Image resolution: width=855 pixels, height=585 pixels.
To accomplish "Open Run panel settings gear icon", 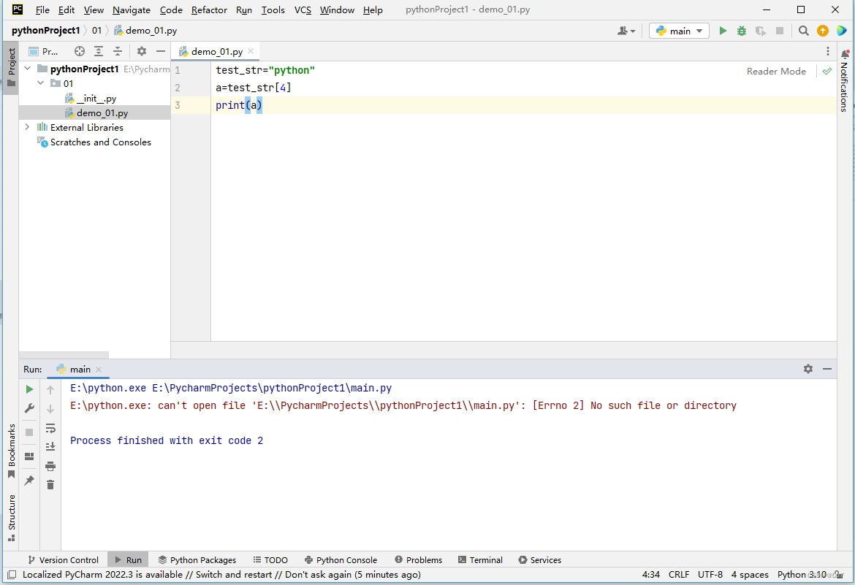I will (808, 369).
